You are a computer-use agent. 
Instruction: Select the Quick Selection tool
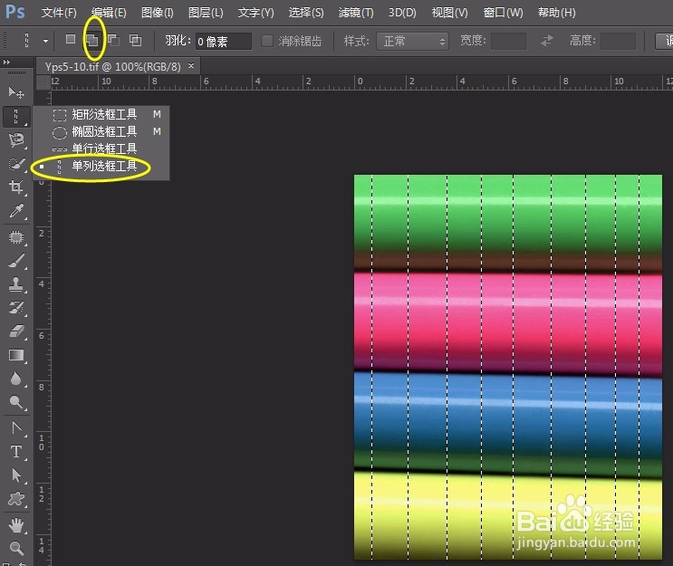(x=16, y=164)
